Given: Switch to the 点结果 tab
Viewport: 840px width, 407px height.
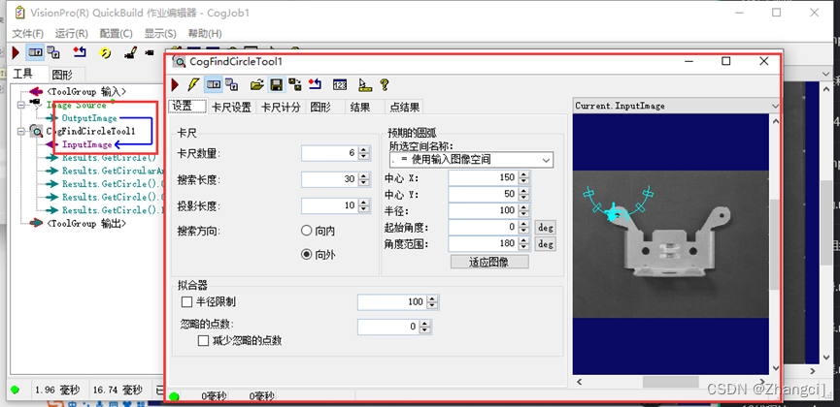Looking at the screenshot, I should (x=405, y=107).
